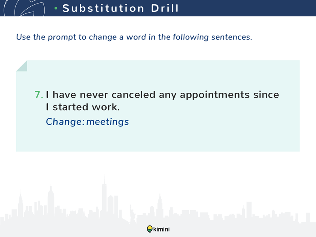
Task: Select the green number 7
Action: 39,95
